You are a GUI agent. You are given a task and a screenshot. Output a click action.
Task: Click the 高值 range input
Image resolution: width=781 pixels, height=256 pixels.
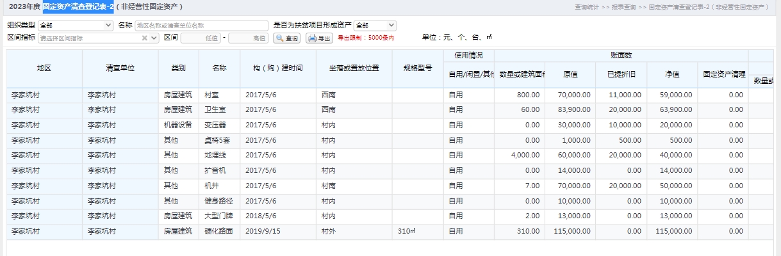pos(249,38)
